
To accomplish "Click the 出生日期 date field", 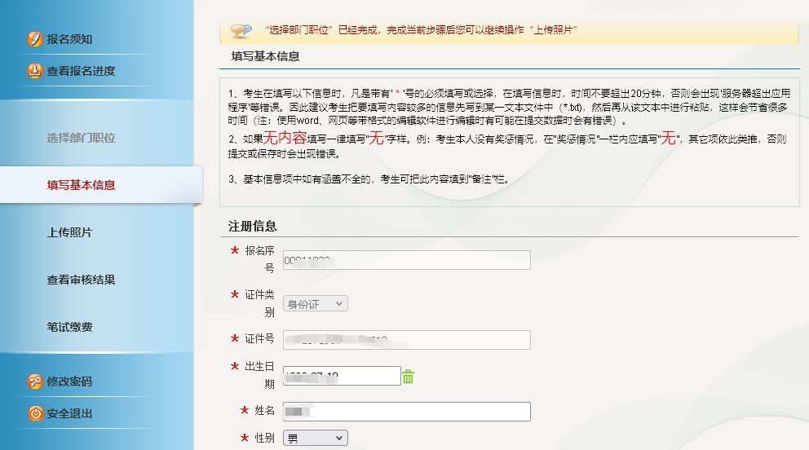I will [342, 376].
